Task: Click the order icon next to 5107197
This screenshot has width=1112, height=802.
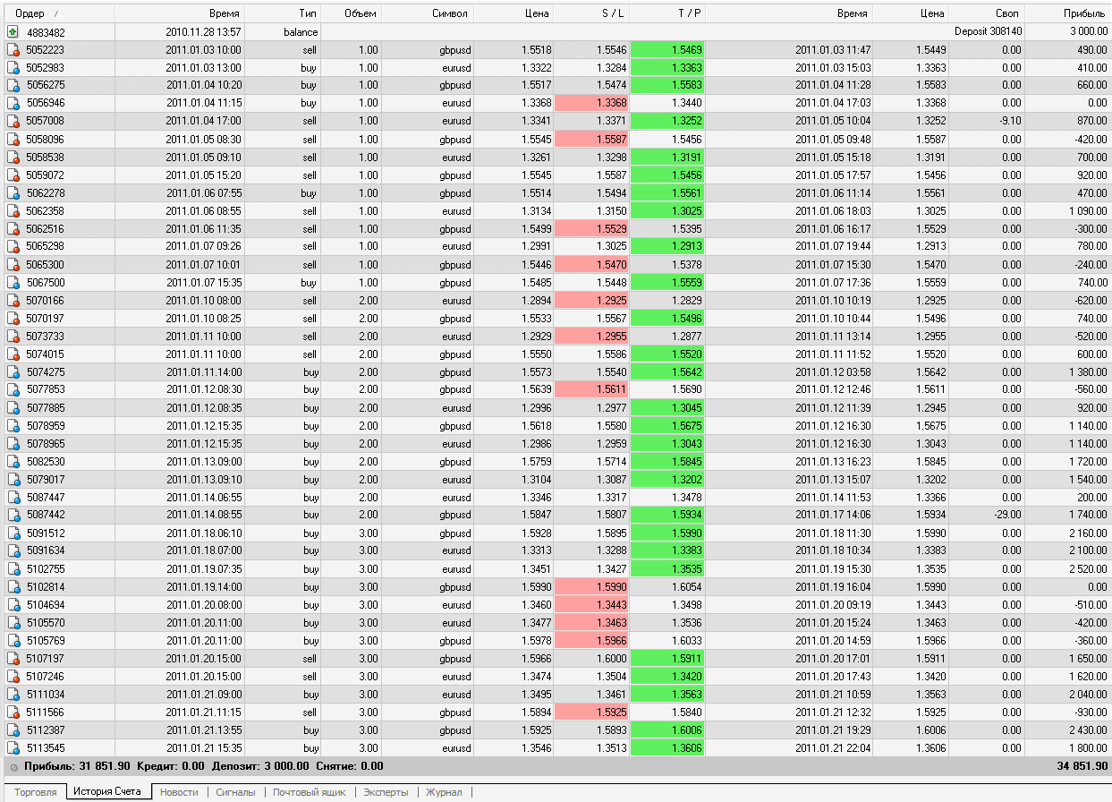Action: tap(13, 658)
